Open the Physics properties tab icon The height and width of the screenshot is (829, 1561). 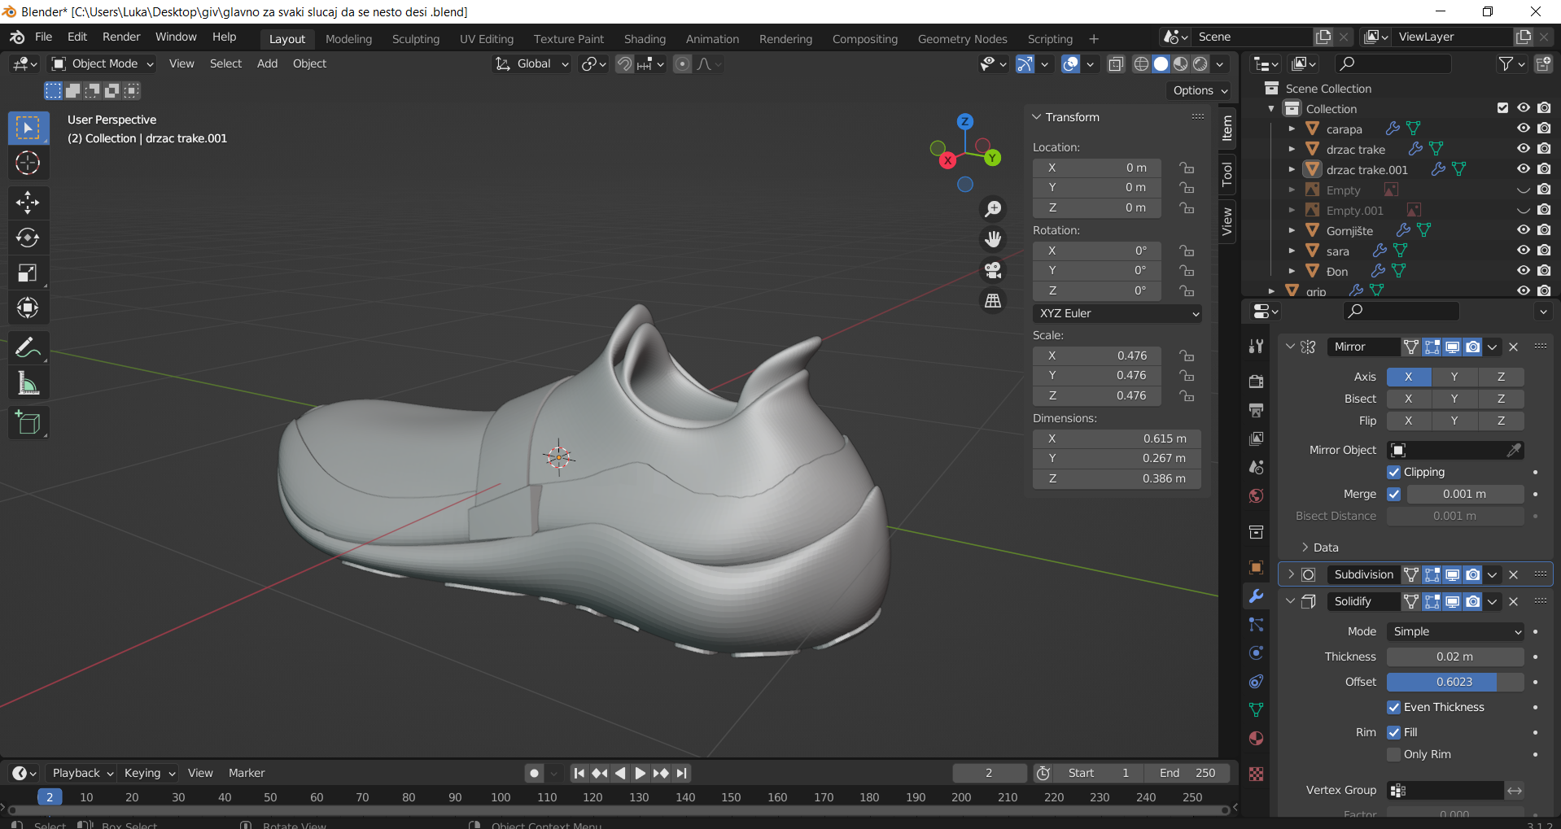point(1257,653)
